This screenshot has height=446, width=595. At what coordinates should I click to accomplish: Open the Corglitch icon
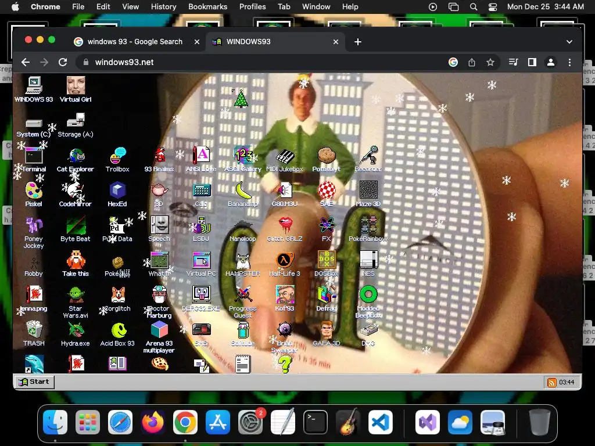tap(117, 299)
